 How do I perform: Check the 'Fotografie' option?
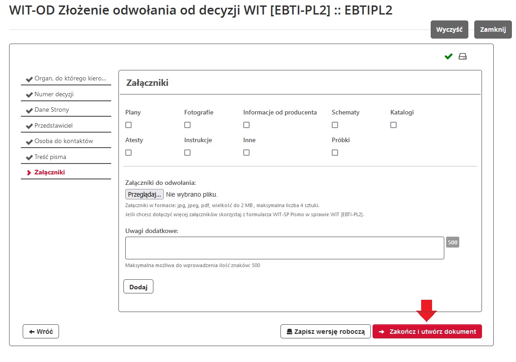(187, 124)
